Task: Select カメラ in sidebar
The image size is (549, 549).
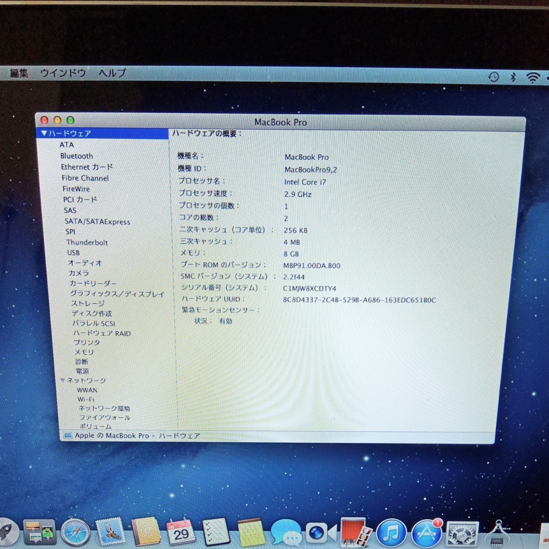Action: pos(79,273)
